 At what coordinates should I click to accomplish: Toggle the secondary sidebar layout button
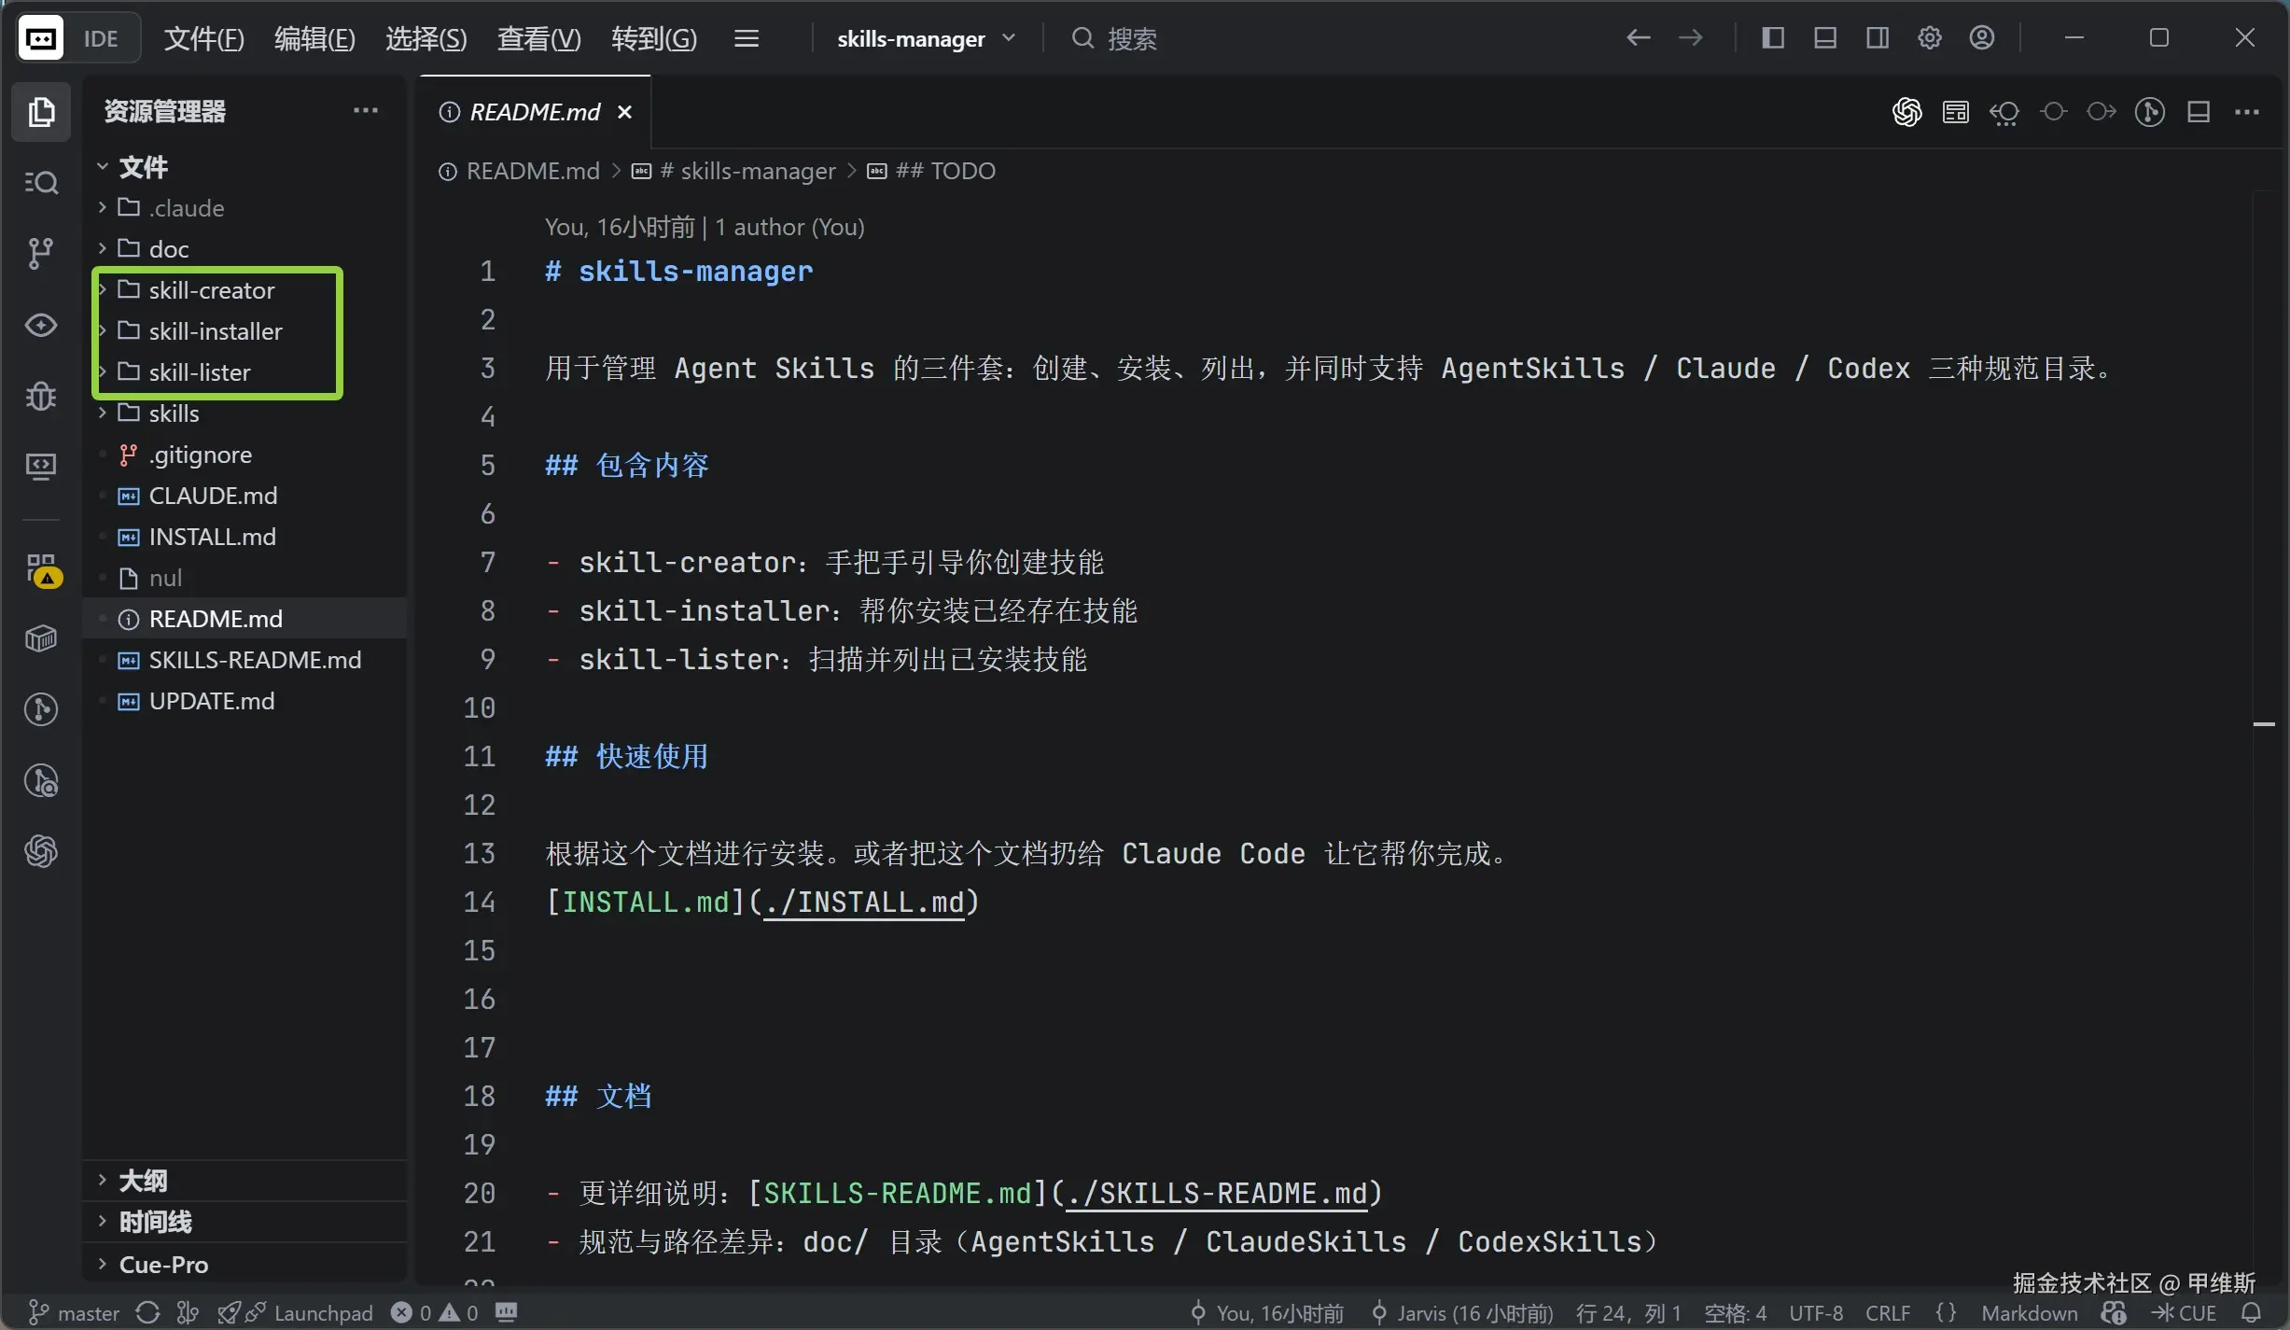point(1878,38)
